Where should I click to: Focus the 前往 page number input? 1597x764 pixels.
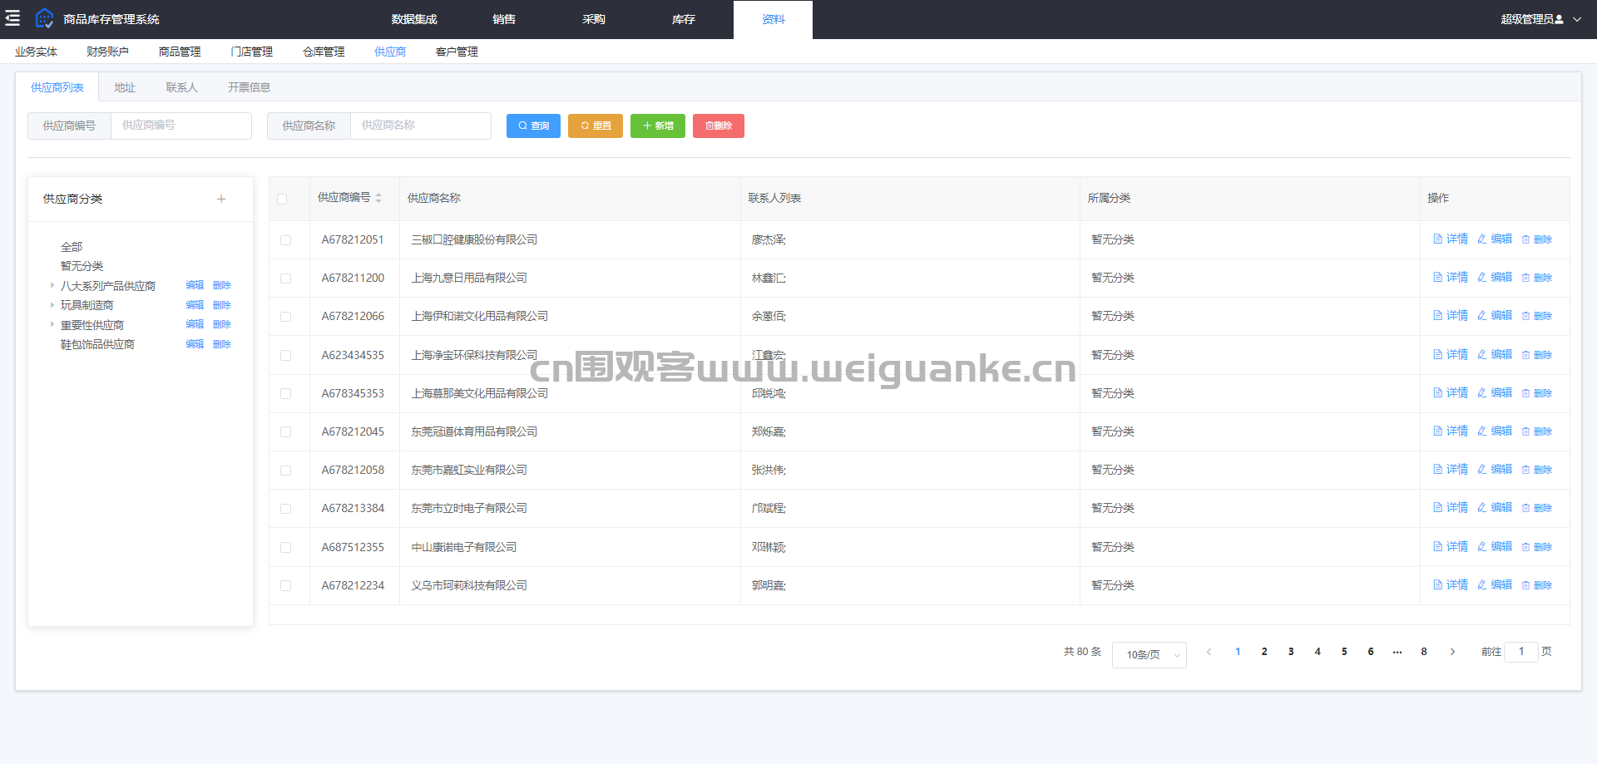pyautogui.click(x=1521, y=652)
